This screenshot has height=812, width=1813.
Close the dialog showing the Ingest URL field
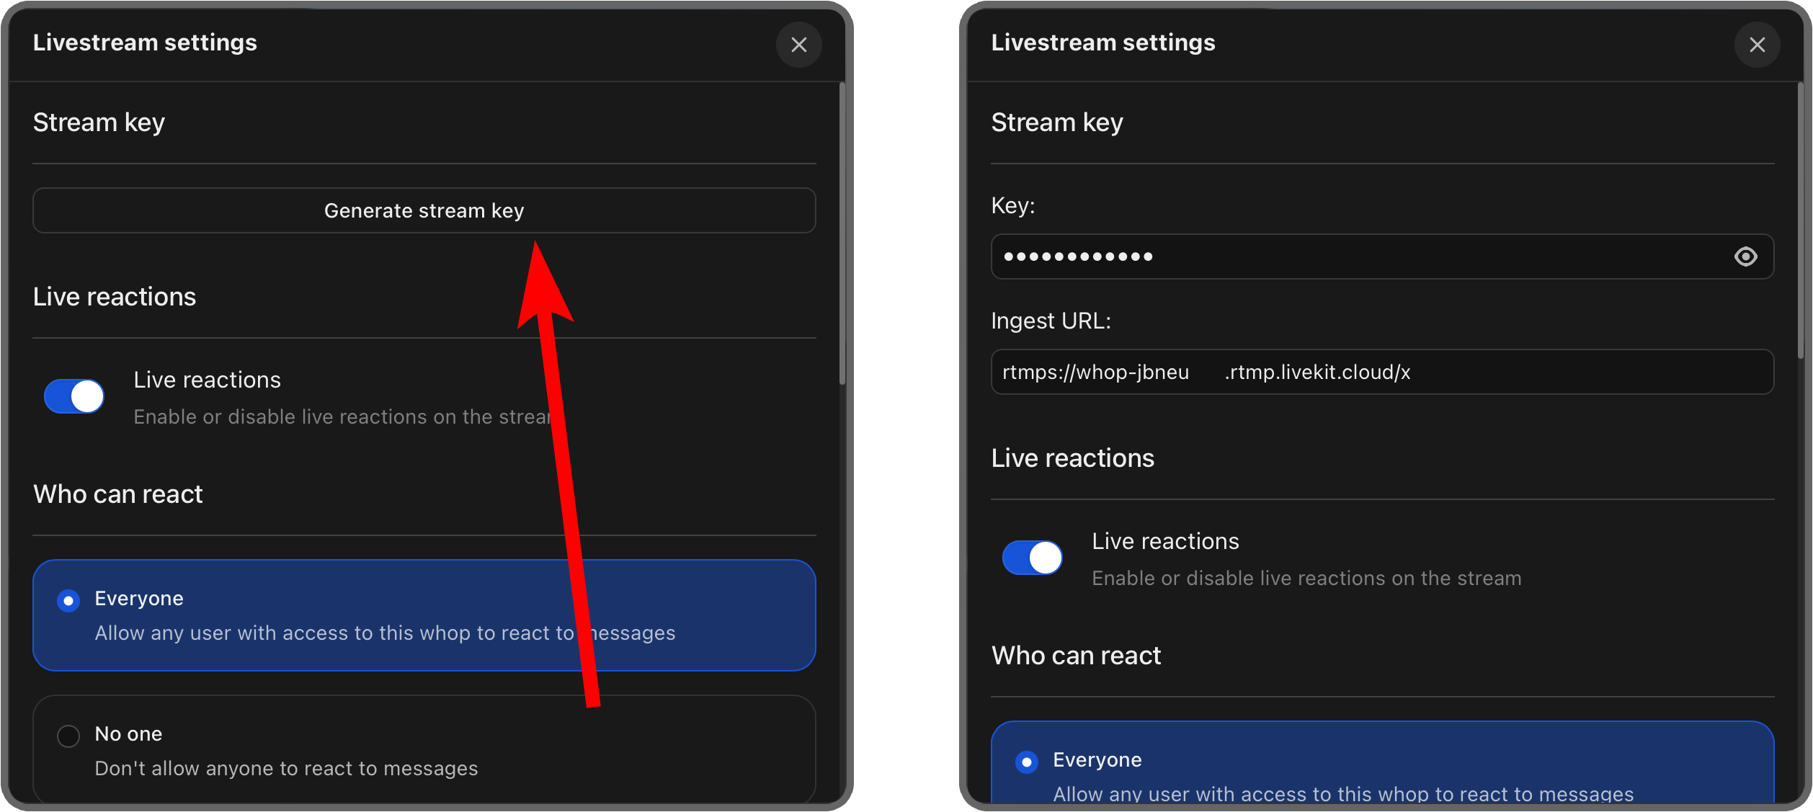tap(1757, 45)
